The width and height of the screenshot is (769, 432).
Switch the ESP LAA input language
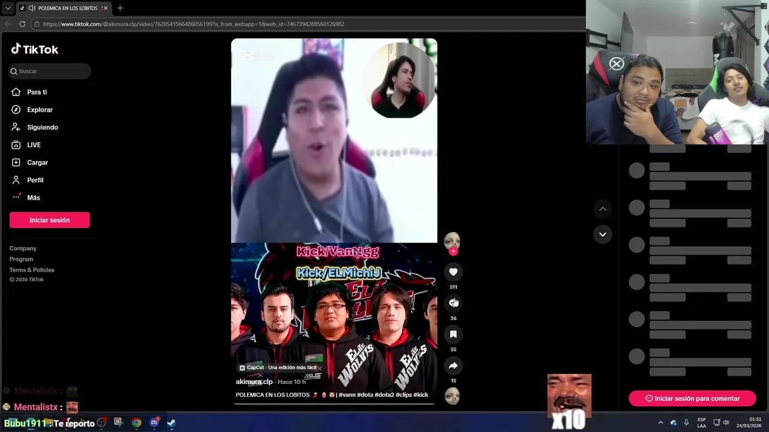(x=702, y=422)
